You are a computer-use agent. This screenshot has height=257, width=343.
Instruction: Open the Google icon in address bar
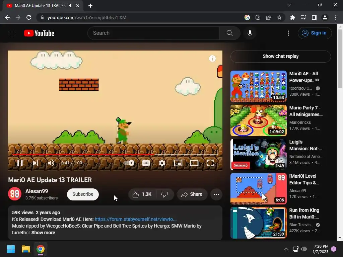pos(247,17)
